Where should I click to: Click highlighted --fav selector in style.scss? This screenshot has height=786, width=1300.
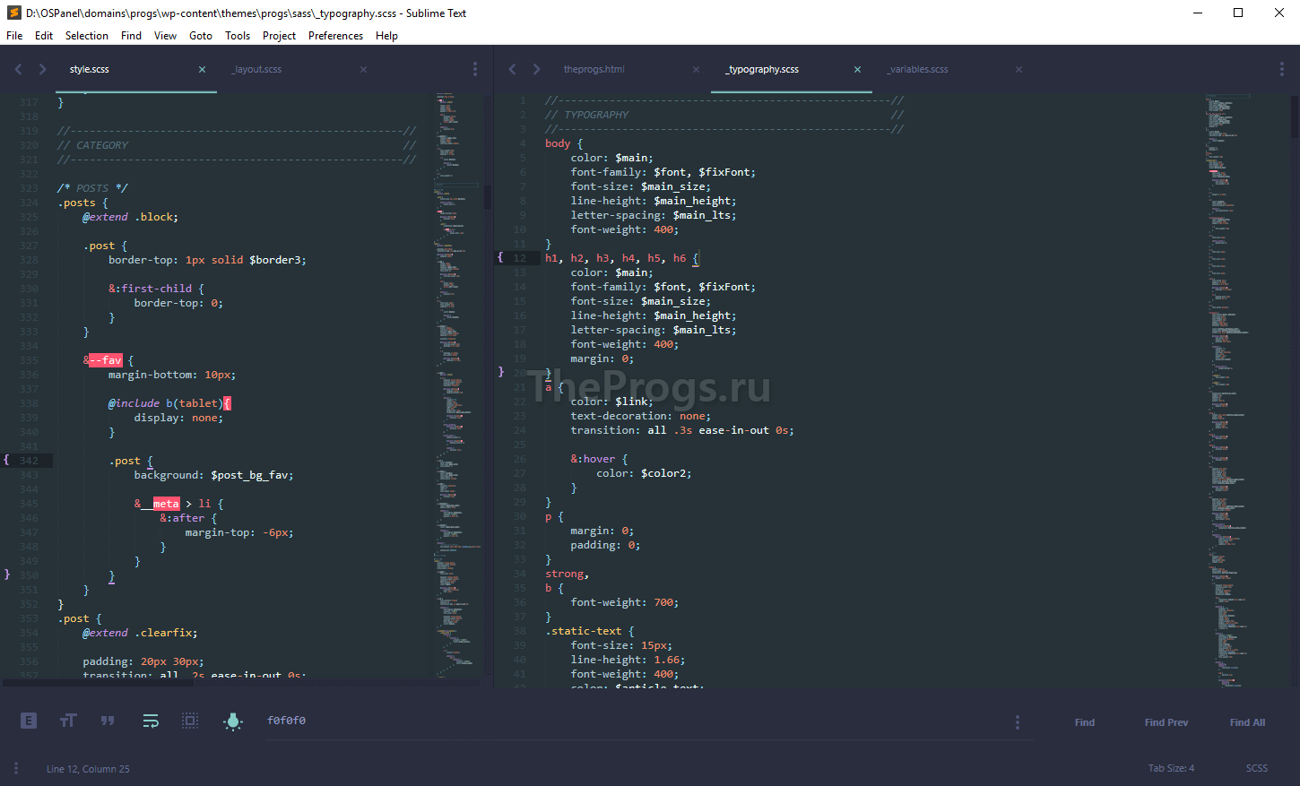[x=106, y=360]
